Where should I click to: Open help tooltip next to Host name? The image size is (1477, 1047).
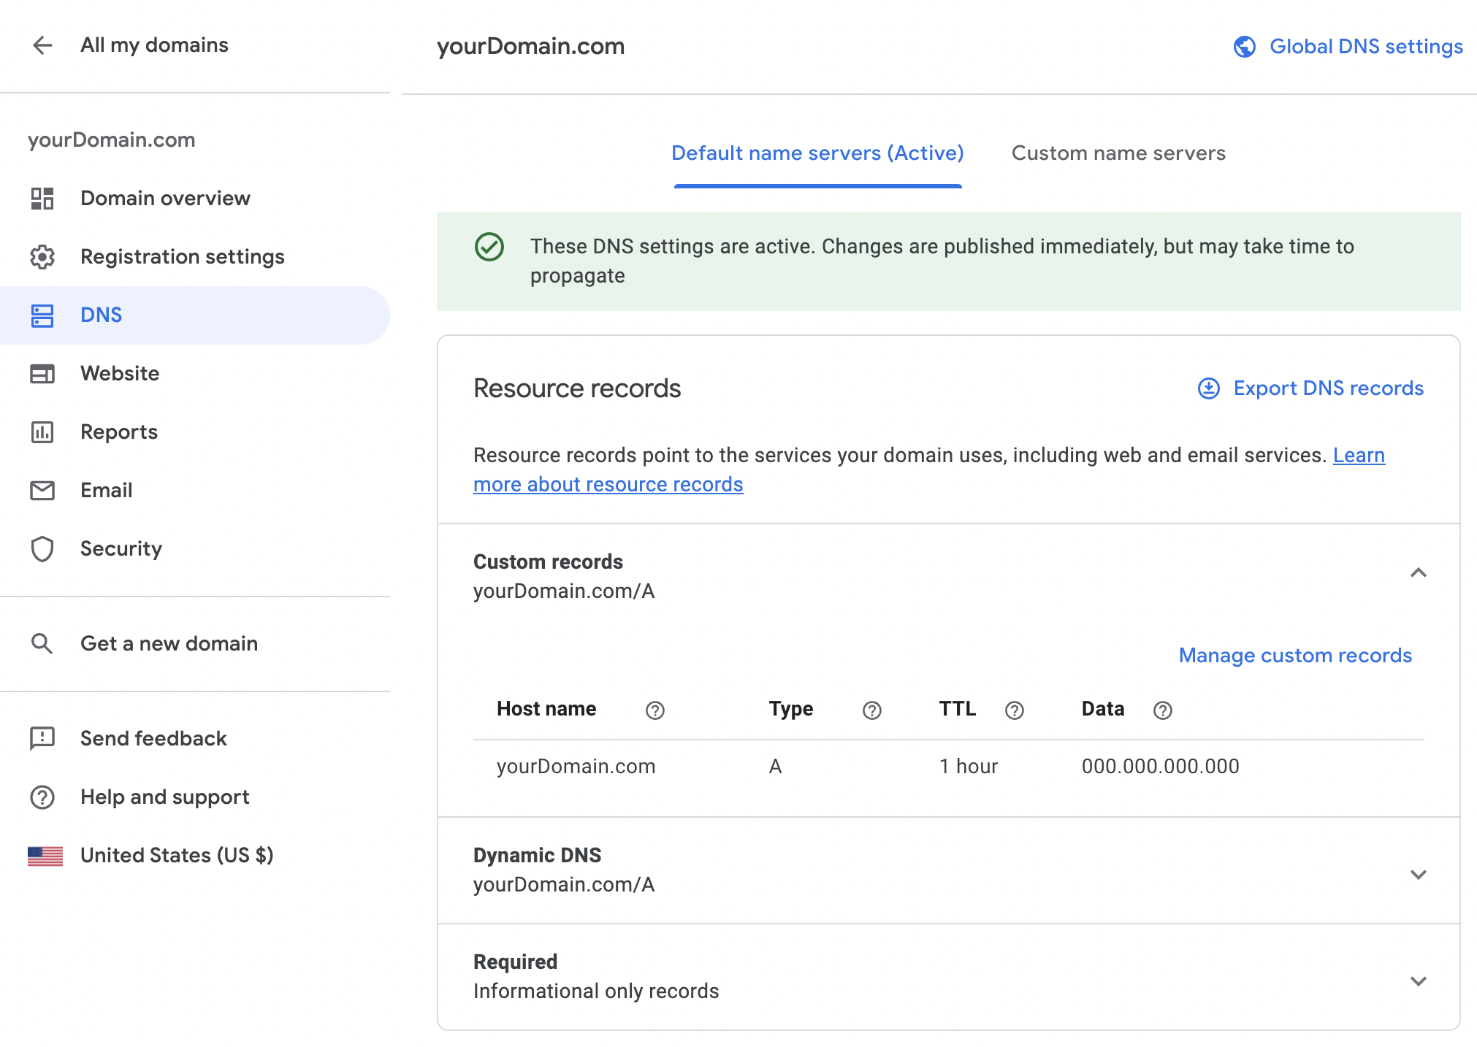(x=655, y=710)
